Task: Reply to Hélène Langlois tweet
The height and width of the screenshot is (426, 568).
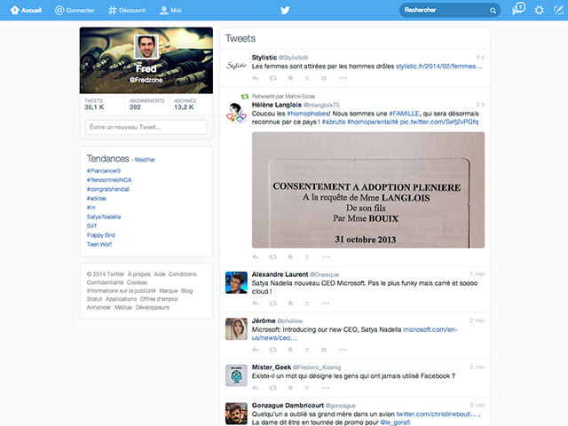Action: 256,256
